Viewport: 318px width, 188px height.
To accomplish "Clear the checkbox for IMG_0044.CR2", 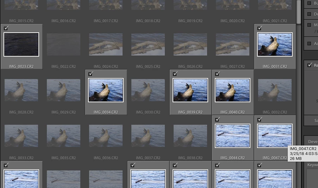I will point(217,119).
